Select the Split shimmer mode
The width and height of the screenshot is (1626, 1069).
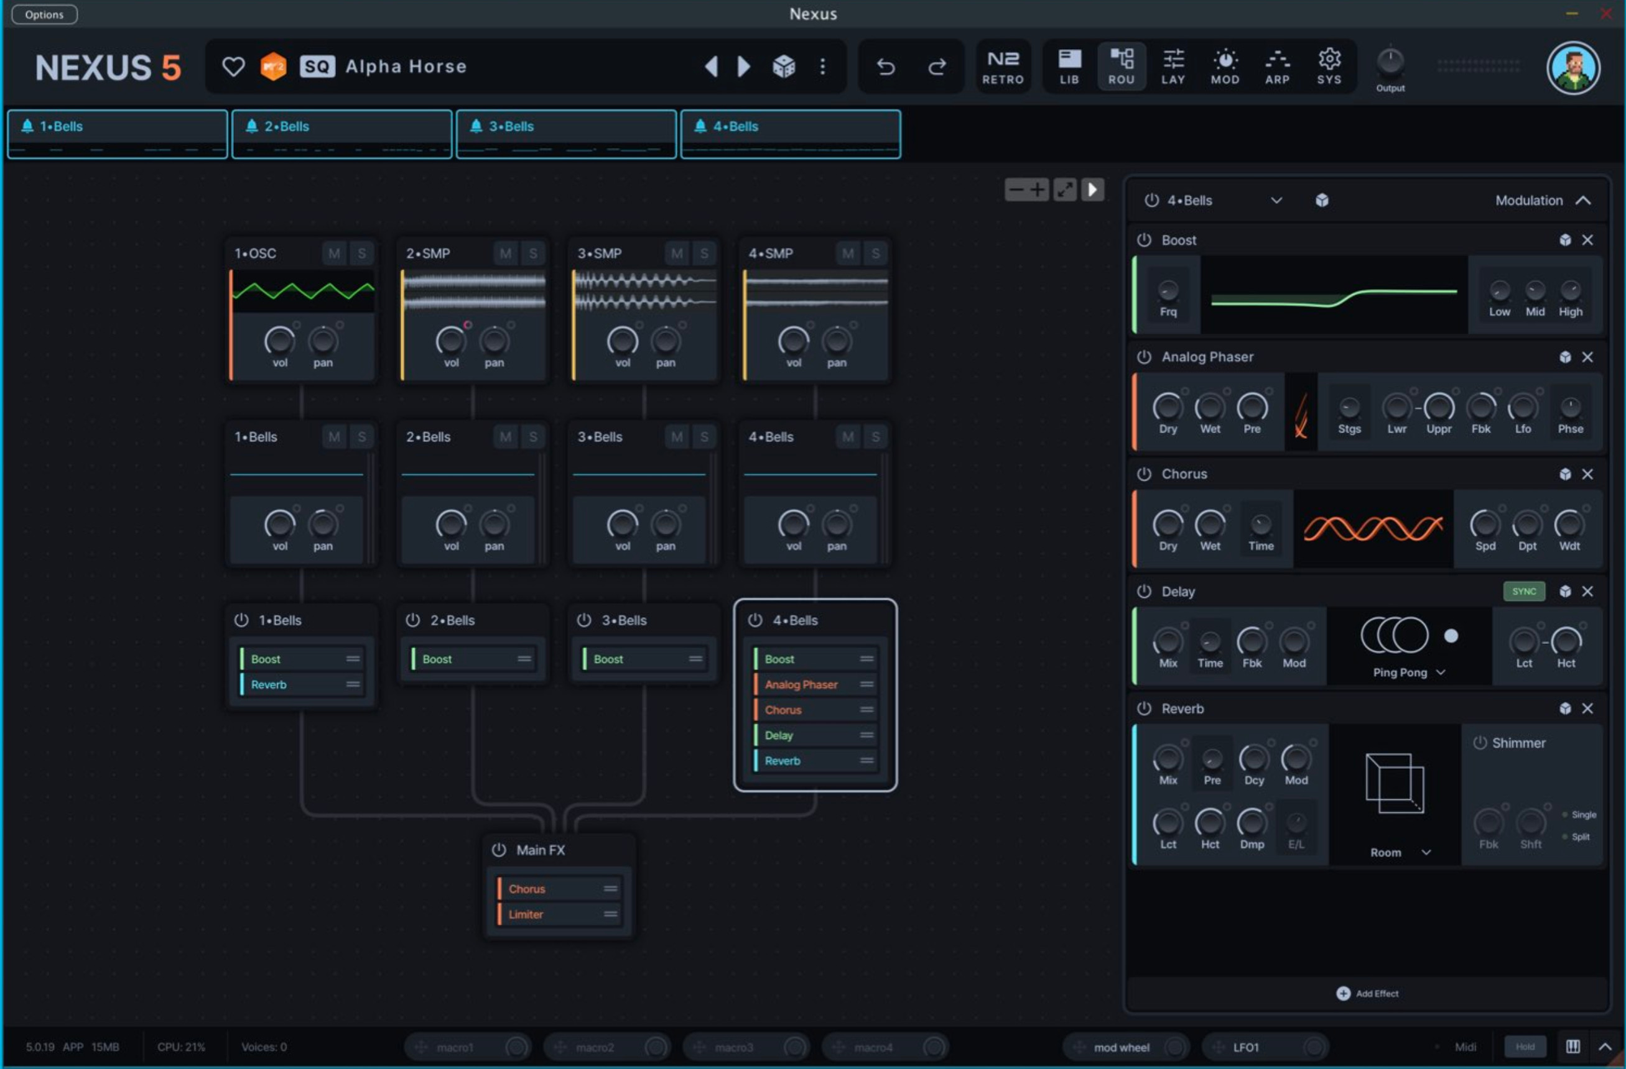coord(1576,837)
